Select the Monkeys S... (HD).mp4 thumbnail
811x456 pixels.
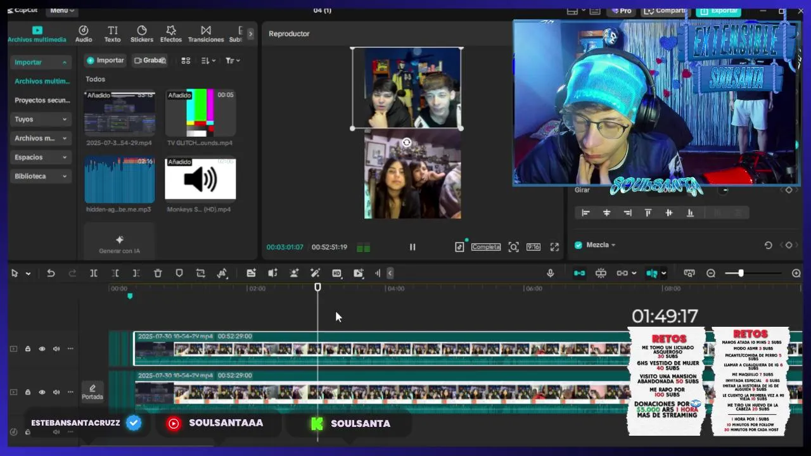tap(200, 180)
